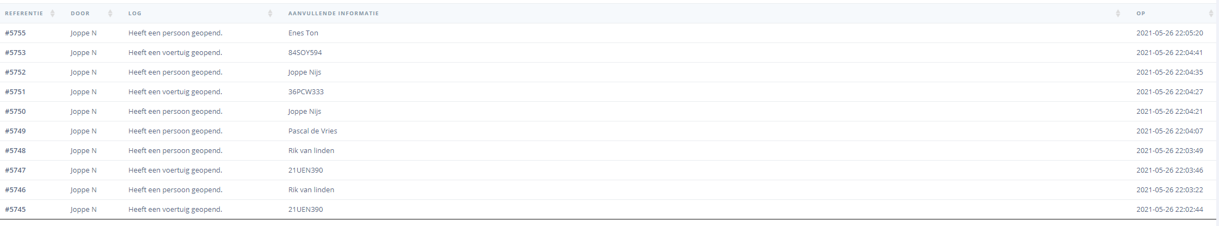Image resolution: width=1219 pixels, height=226 pixels.
Task: Select the Enes Ton person entry
Action: click(303, 33)
